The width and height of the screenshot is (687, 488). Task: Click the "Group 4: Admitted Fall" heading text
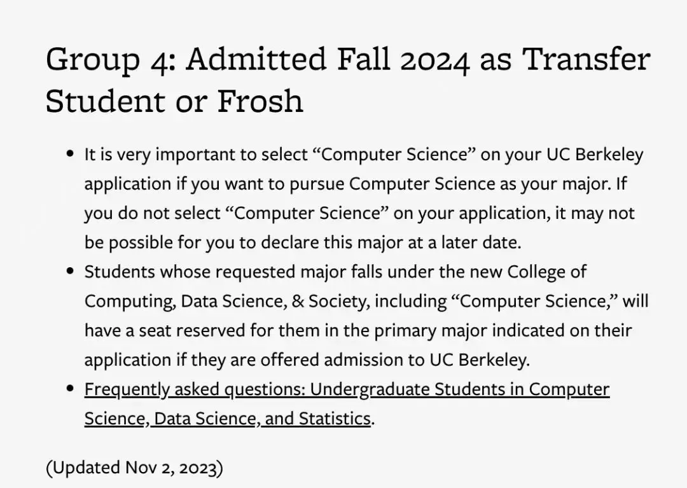(184, 60)
